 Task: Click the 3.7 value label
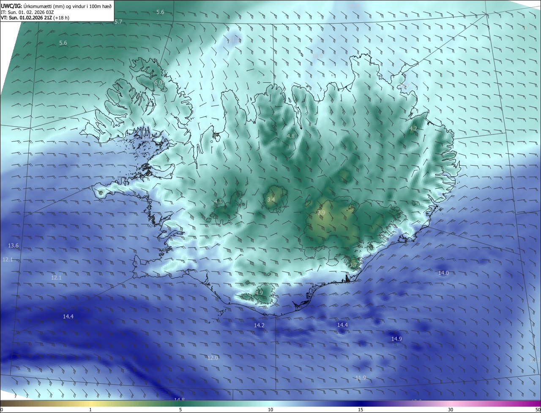[354, 265]
